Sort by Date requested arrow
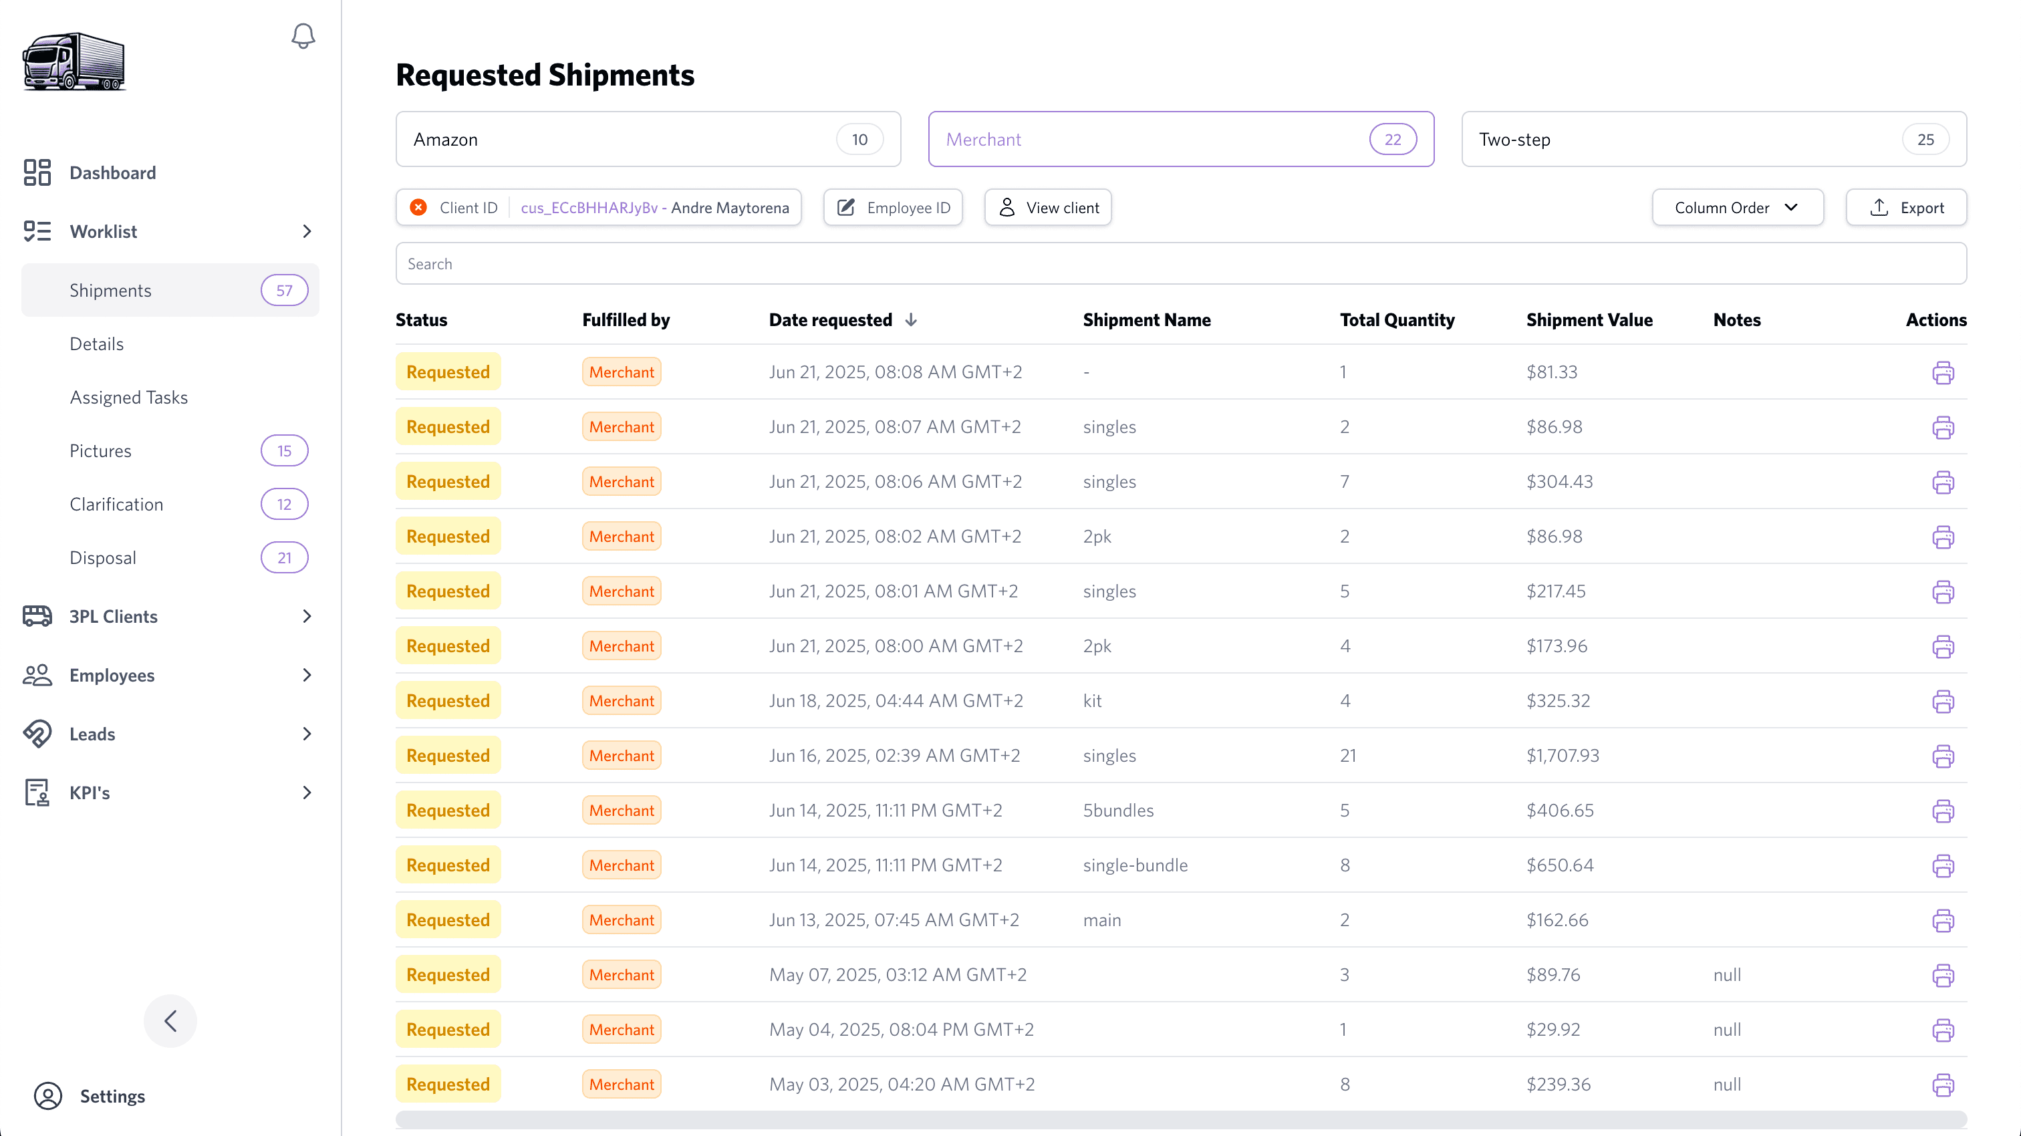The height and width of the screenshot is (1136, 2021). click(911, 320)
